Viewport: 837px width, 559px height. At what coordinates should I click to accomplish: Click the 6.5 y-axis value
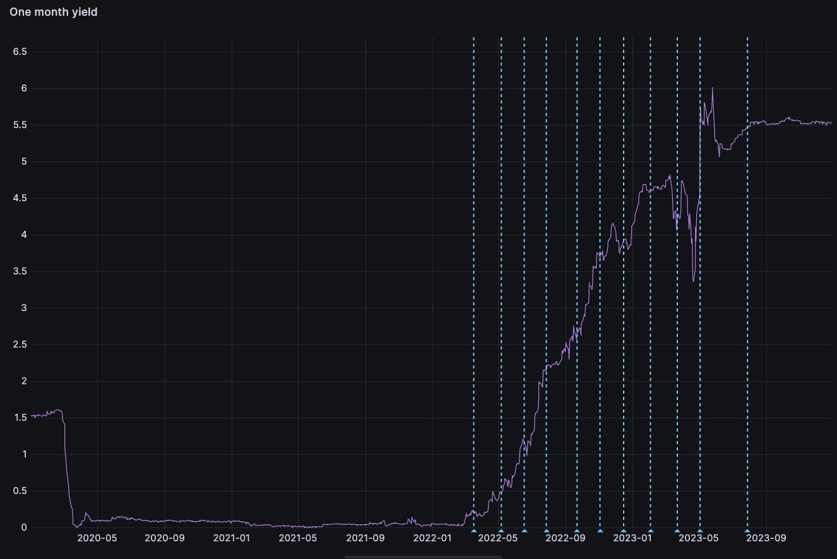click(20, 52)
